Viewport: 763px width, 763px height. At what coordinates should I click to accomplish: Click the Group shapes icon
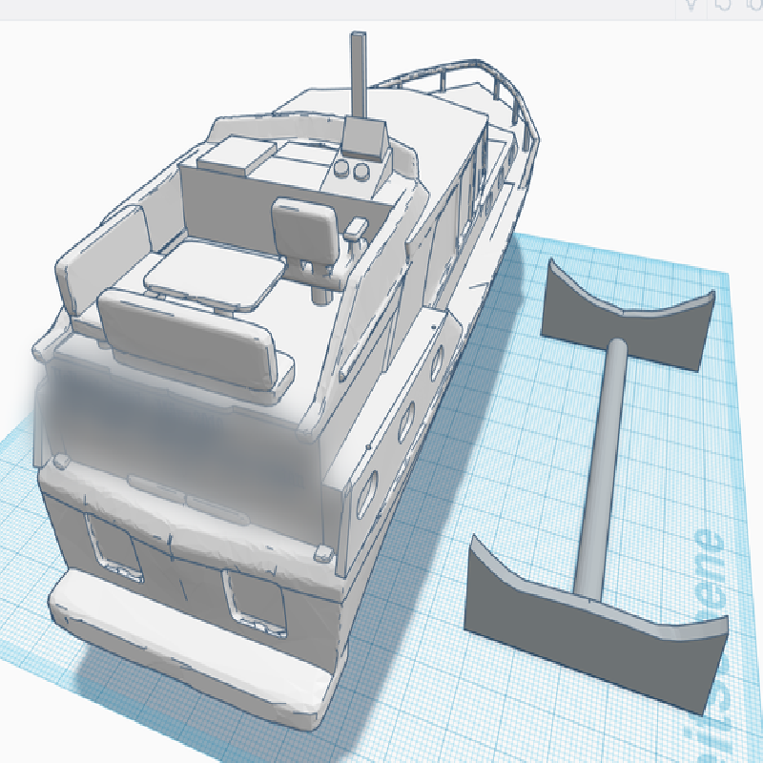[x=723, y=5]
